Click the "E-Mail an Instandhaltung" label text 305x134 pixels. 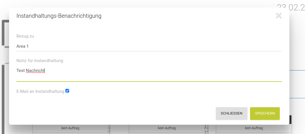pos(40,91)
